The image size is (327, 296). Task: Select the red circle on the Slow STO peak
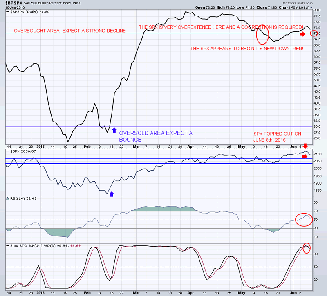click(x=306, y=247)
